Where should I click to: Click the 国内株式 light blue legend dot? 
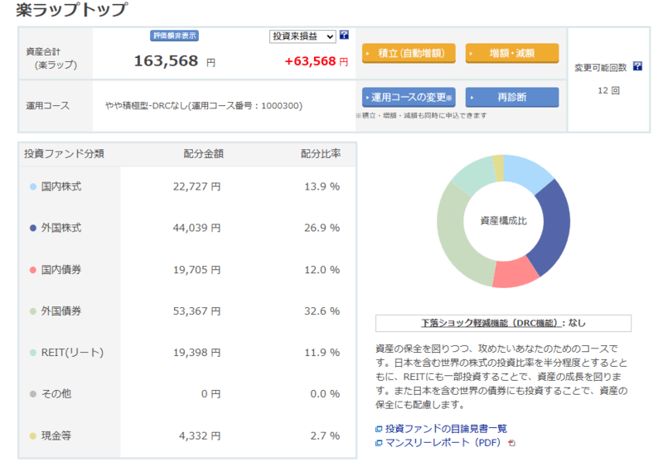33,186
